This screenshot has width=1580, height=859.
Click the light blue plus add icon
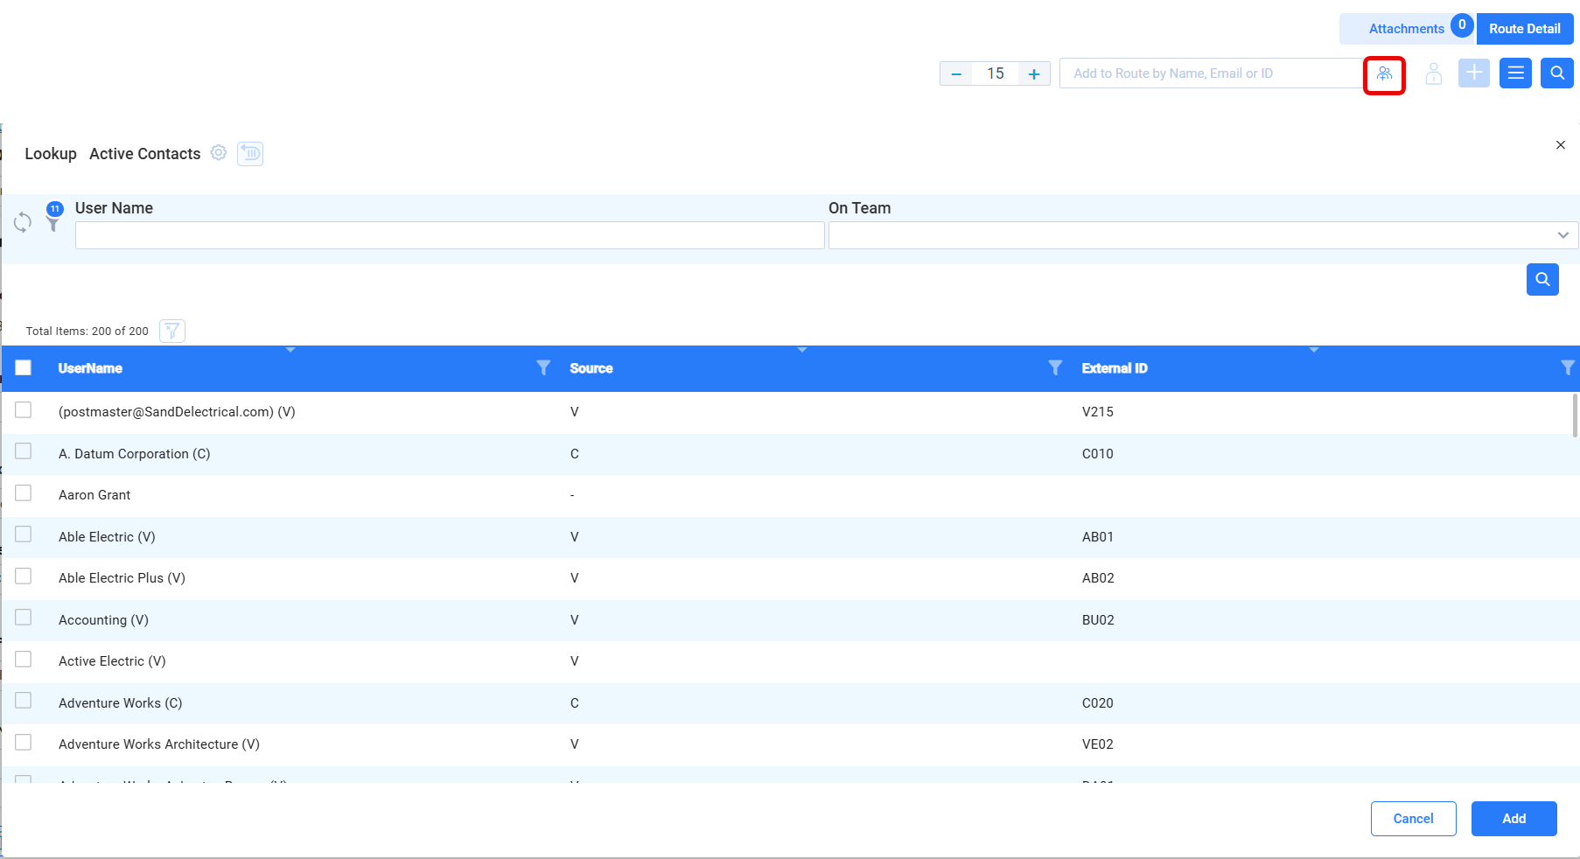pos(1474,73)
